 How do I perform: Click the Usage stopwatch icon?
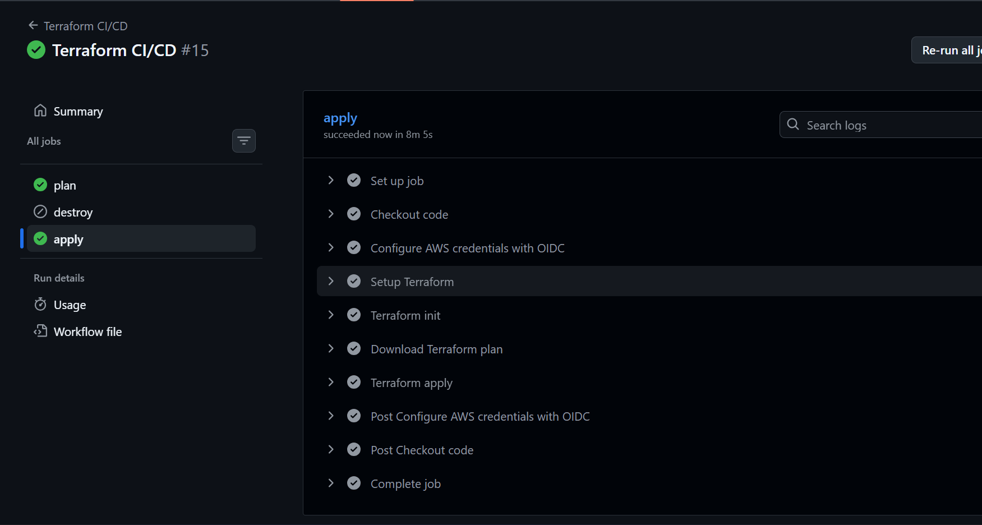tap(40, 304)
